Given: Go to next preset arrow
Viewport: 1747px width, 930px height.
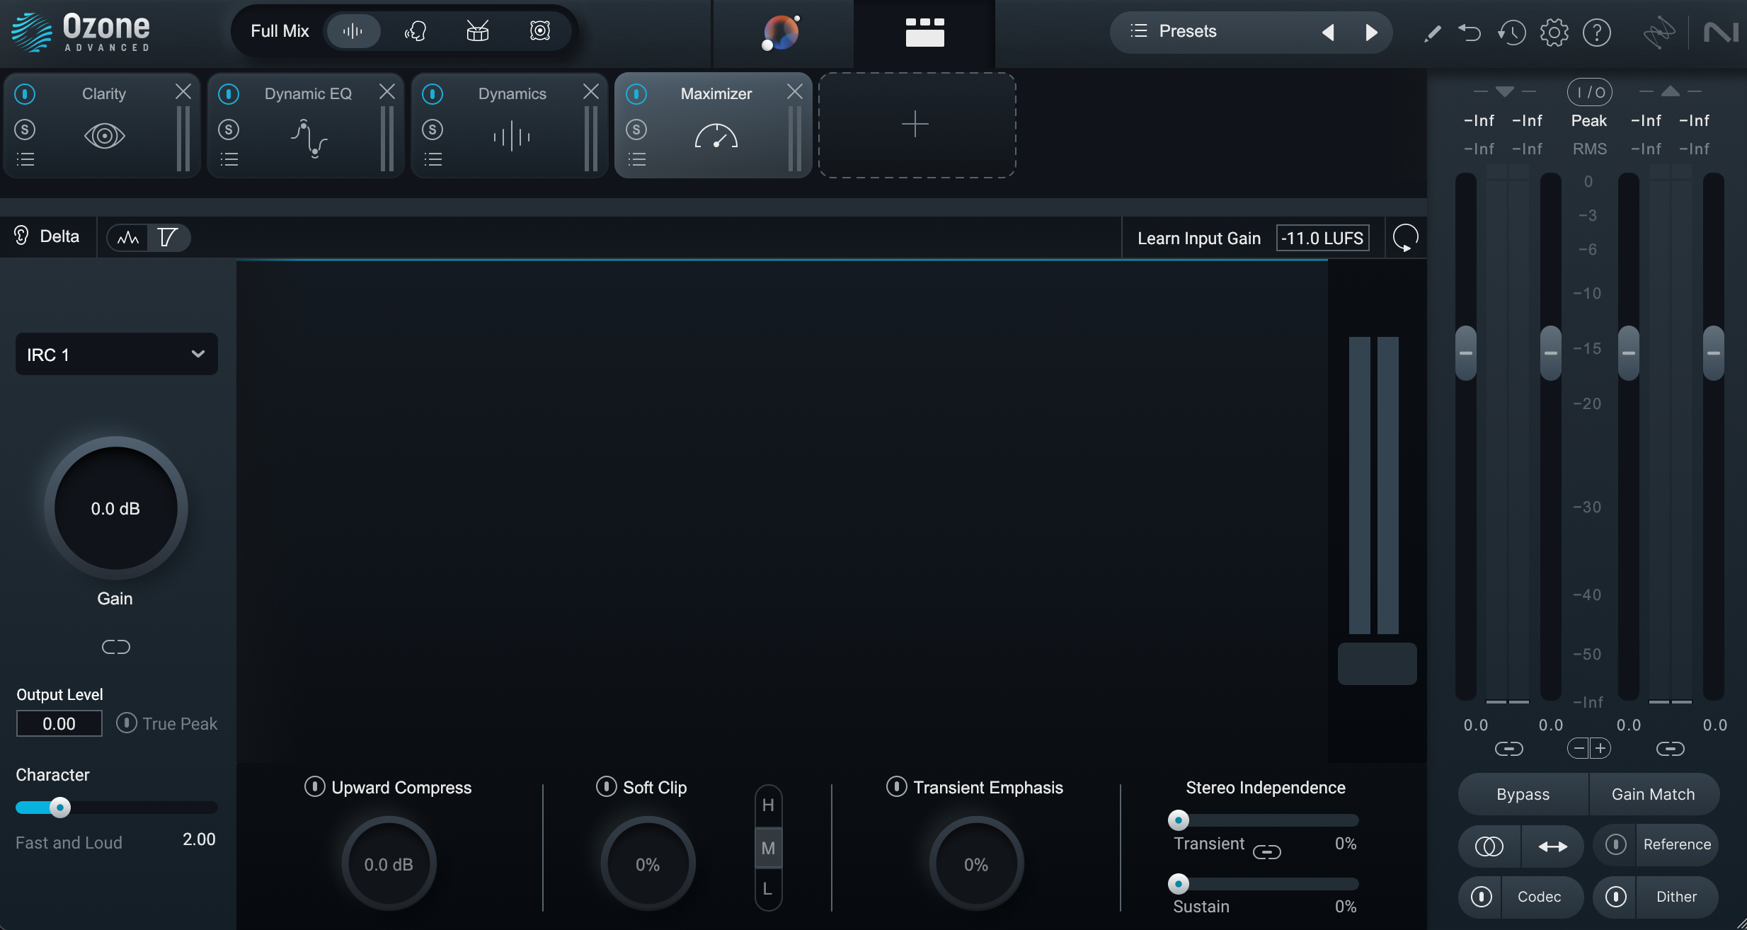Looking at the screenshot, I should [x=1371, y=33].
